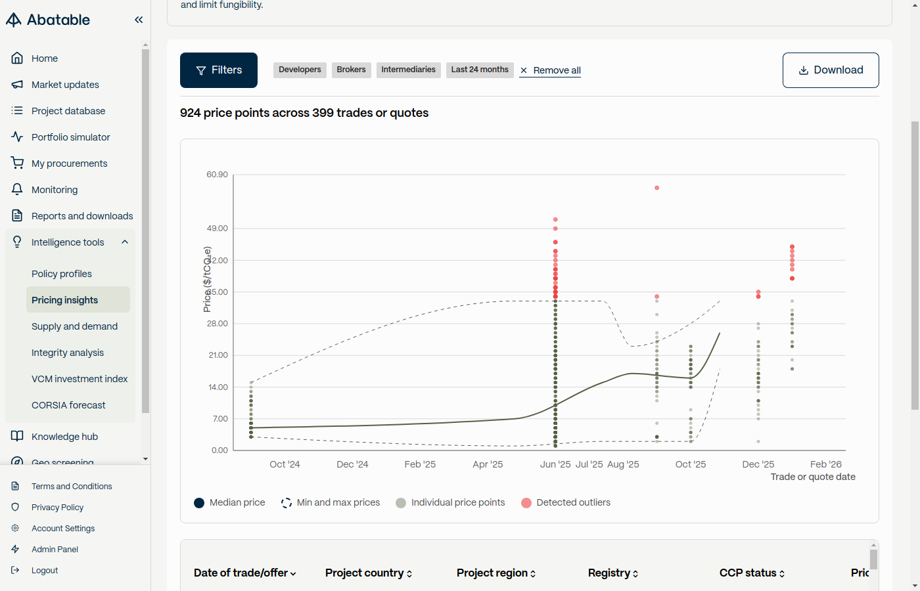Click the Monitoring bell icon
Viewport: 920px width, 591px height.
pyautogui.click(x=18, y=190)
